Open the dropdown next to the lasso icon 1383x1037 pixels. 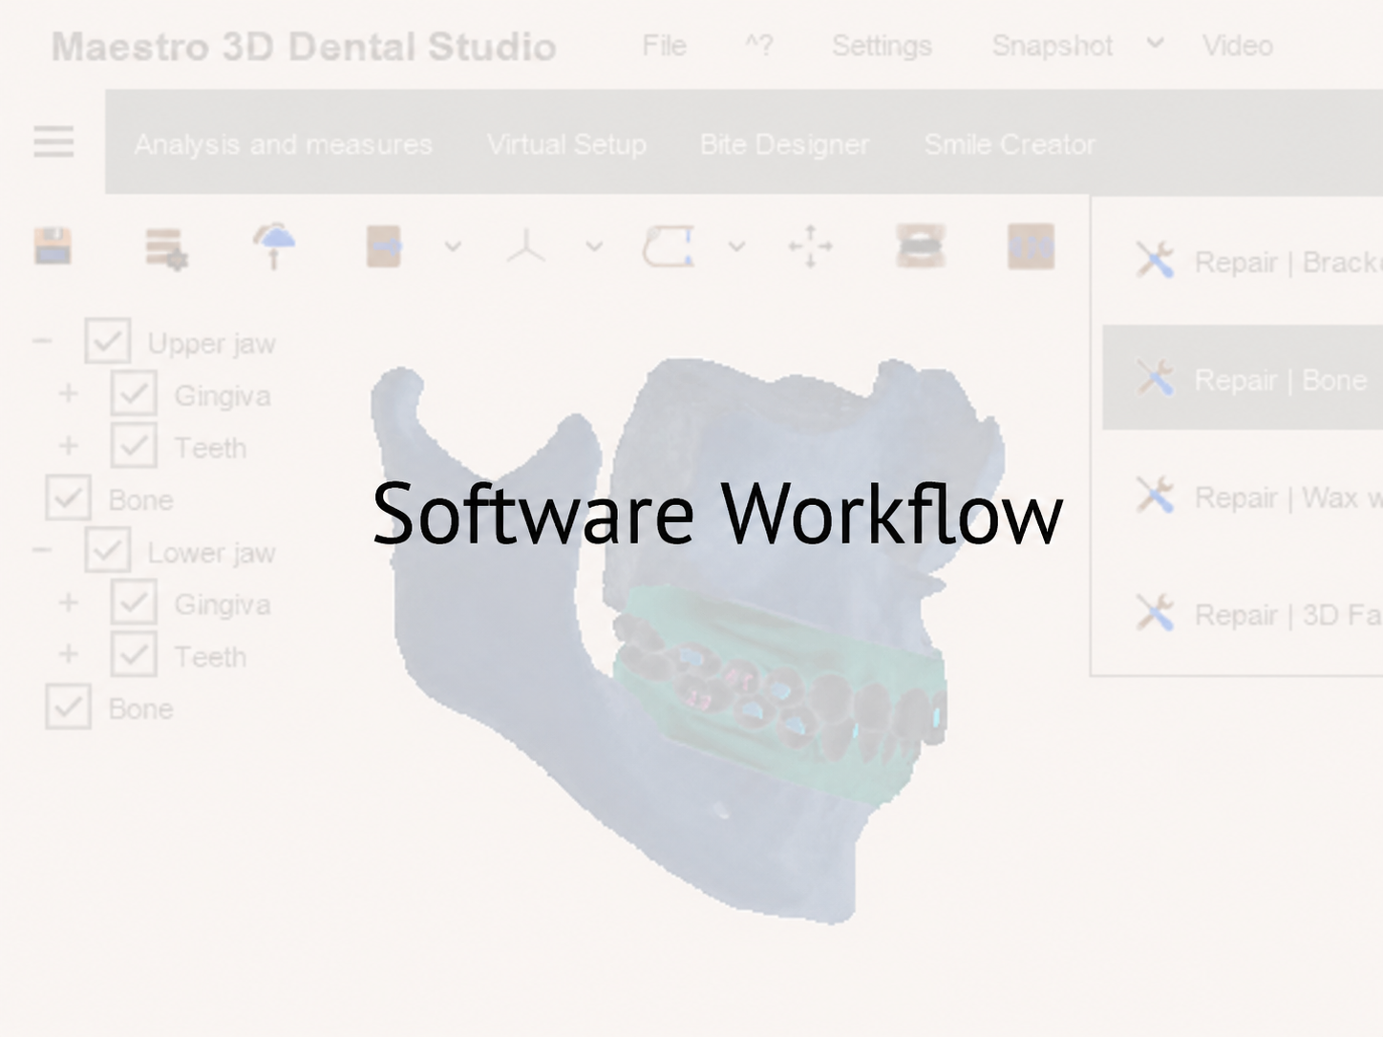pos(736,246)
